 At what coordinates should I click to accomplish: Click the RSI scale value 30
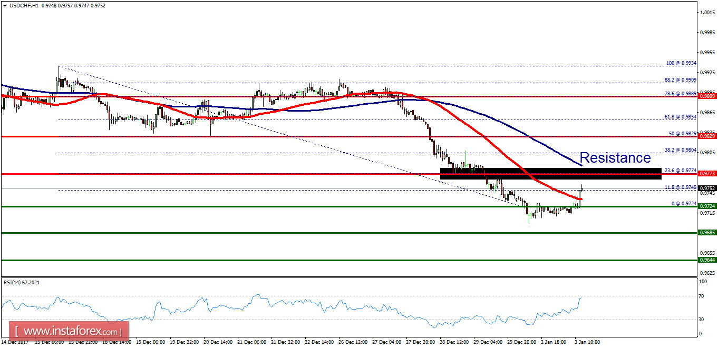(702, 319)
